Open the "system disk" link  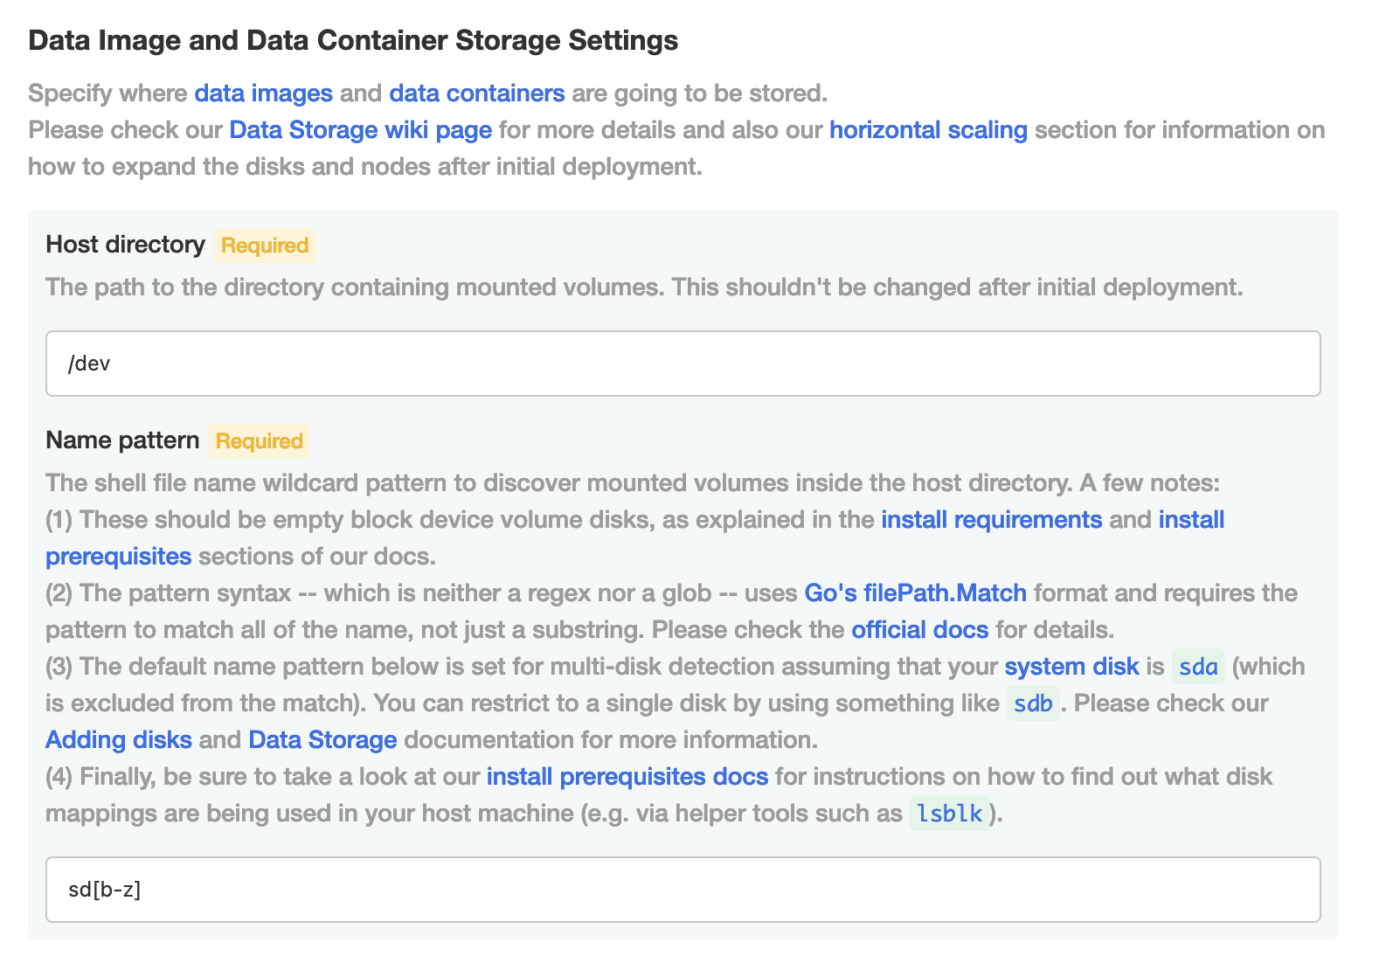(x=1071, y=667)
